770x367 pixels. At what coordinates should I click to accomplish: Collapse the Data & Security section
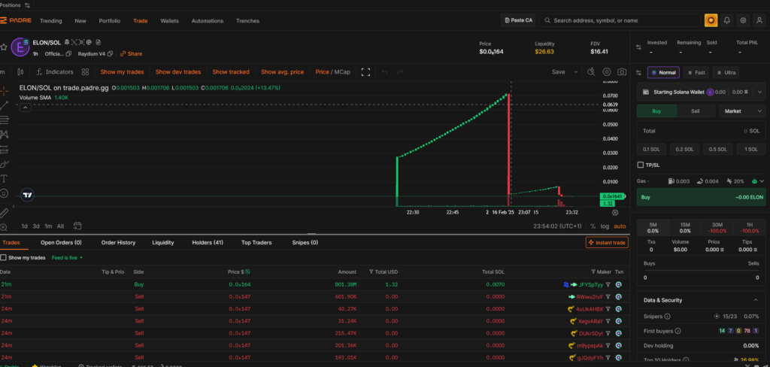click(755, 300)
